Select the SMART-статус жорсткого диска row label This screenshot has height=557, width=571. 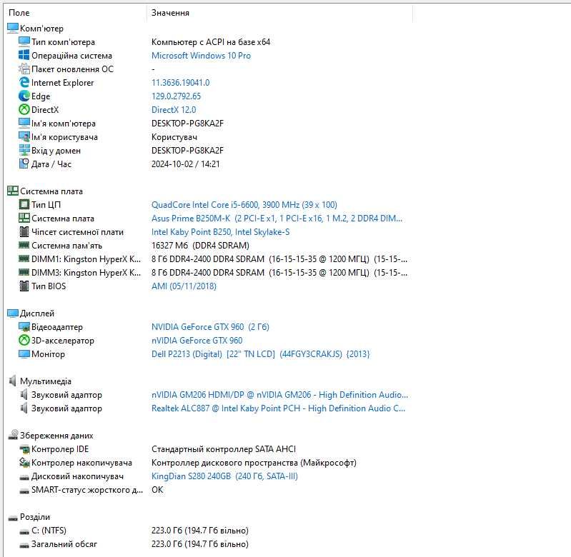coord(87,490)
